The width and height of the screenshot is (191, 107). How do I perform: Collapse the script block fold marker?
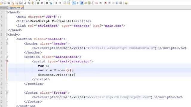click(7, 61)
